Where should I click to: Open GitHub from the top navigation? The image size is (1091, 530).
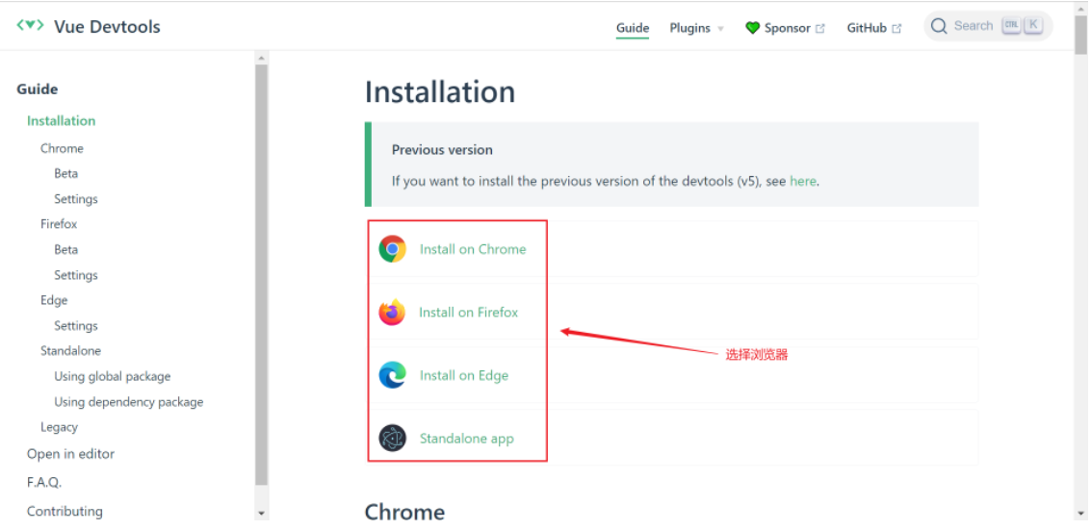867,28
